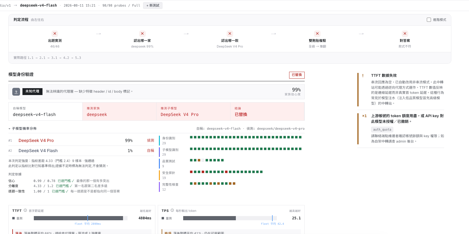Click the red 自稱 label
The image size is (469, 234).
pyautogui.click(x=151, y=151)
